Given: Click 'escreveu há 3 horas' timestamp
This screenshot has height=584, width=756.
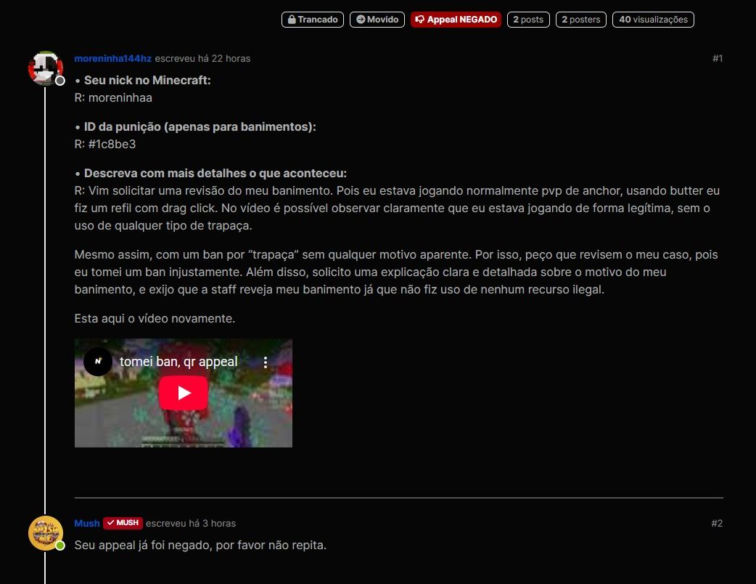Looking at the screenshot, I should pyautogui.click(x=190, y=523).
